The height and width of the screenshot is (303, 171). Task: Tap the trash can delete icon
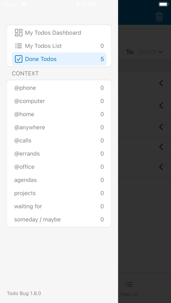tap(159, 17)
